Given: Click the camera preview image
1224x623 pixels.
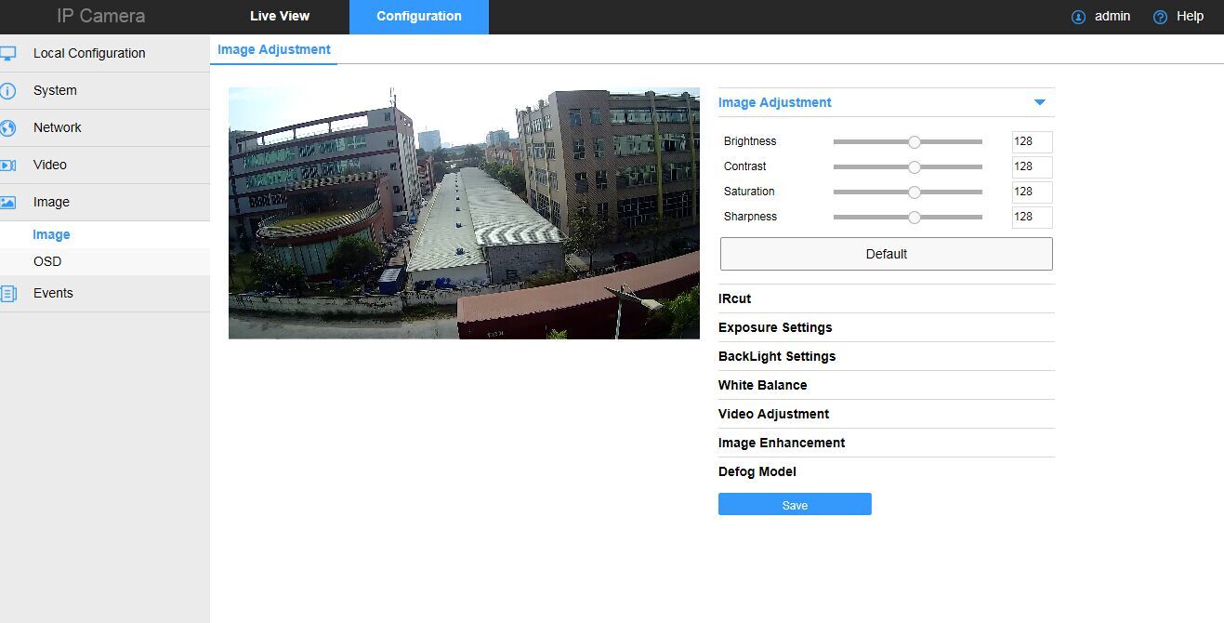Looking at the screenshot, I should tap(464, 213).
